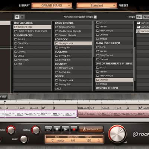Select the G no3 chord block
The height and width of the screenshot is (149, 149).
point(108,108)
